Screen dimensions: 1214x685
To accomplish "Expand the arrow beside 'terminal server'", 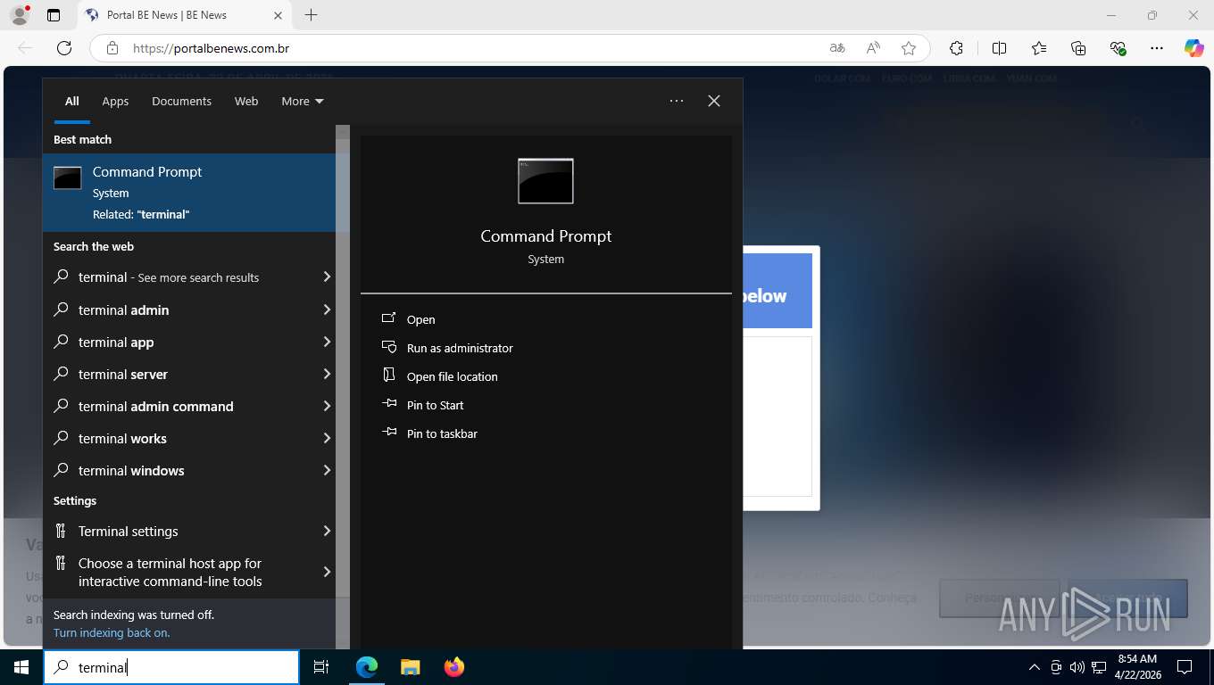I will coord(327,374).
